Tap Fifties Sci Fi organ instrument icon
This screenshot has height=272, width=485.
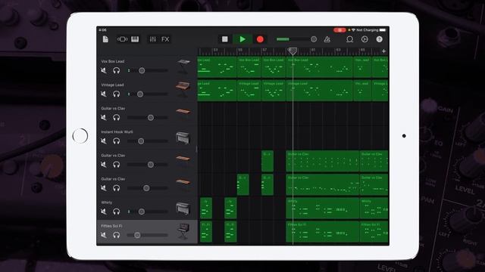(183, 231)
